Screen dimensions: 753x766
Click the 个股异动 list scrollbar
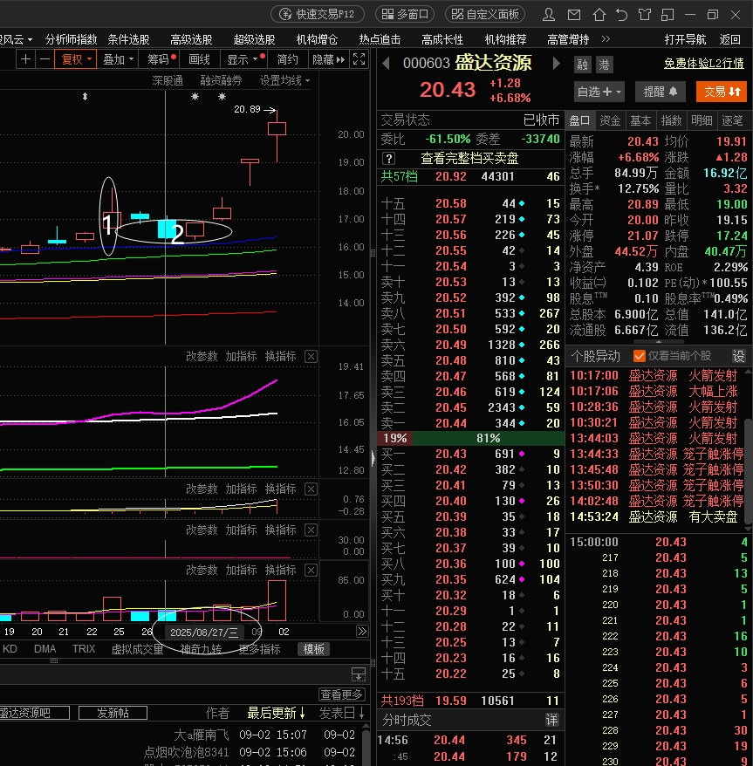point(748,470)
